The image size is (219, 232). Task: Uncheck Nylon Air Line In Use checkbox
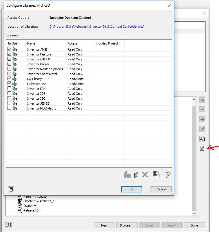(x=9, y=83)
